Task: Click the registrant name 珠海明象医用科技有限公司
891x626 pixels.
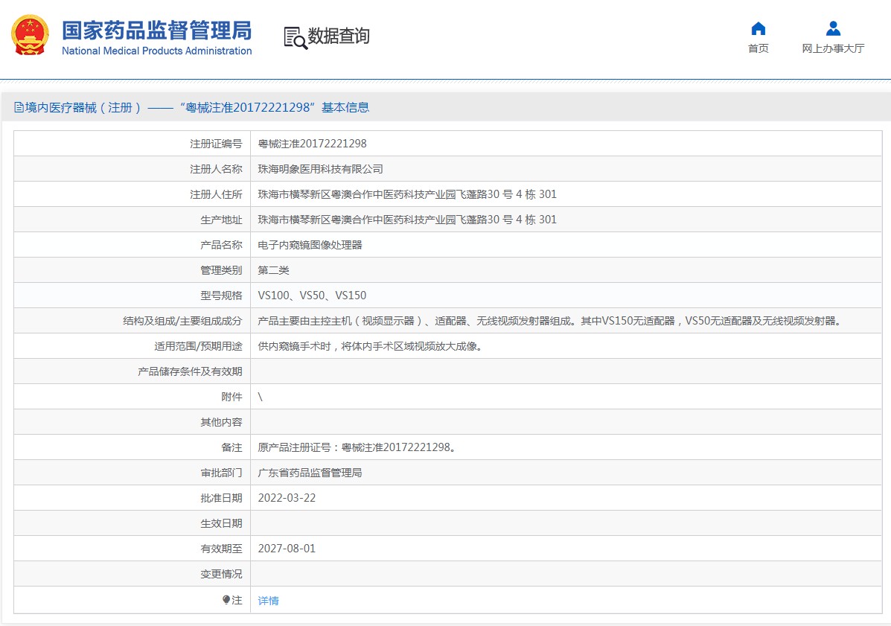Action: pyautogui.click(x=320, y=169)
